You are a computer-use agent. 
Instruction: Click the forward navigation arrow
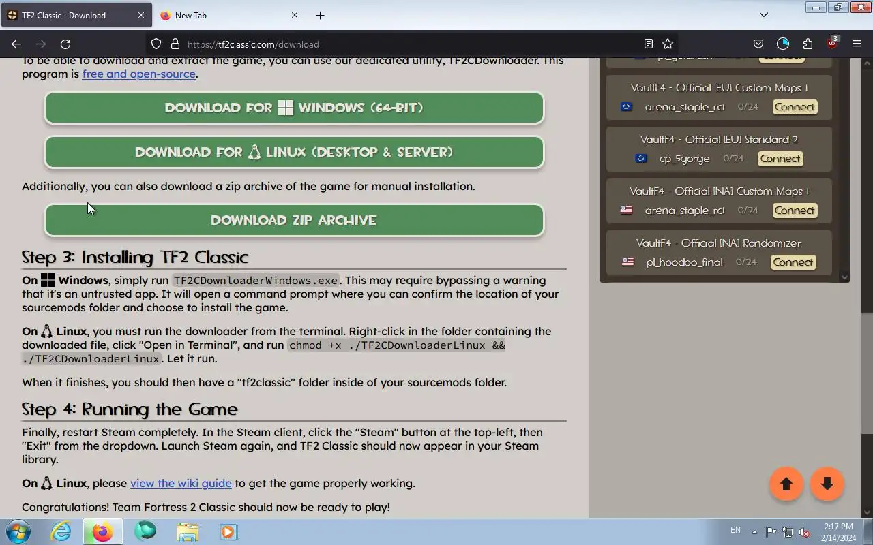[41, 44]
